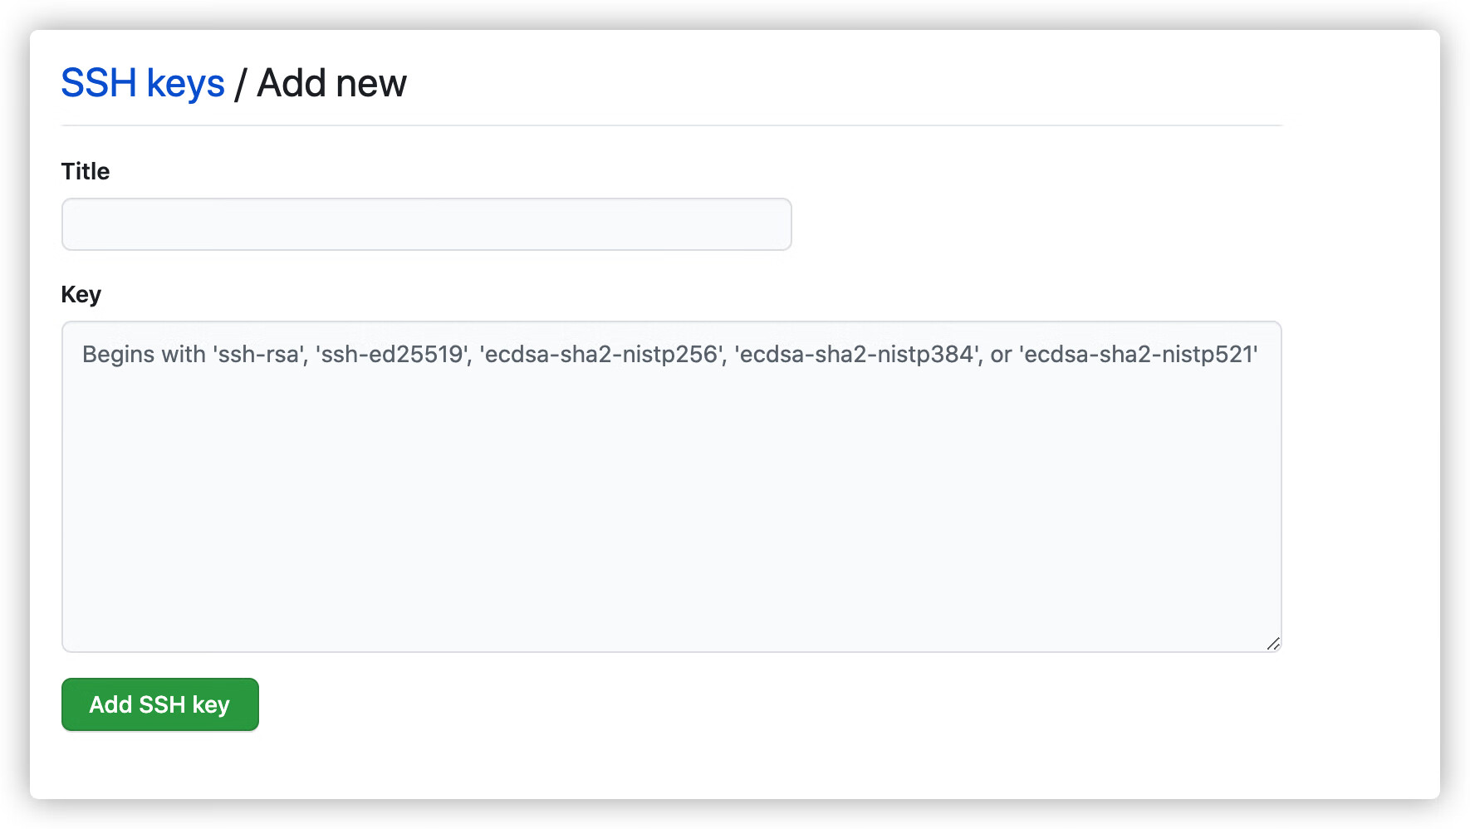Click the Key field label
Screen dimensions: 1470x829
point(81,294)
